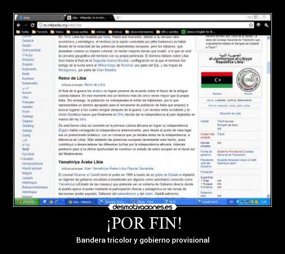The height and width of the screenshot is (254, 285).
Task: Close the Libia - Wikipedia tab
Action: 110,18
